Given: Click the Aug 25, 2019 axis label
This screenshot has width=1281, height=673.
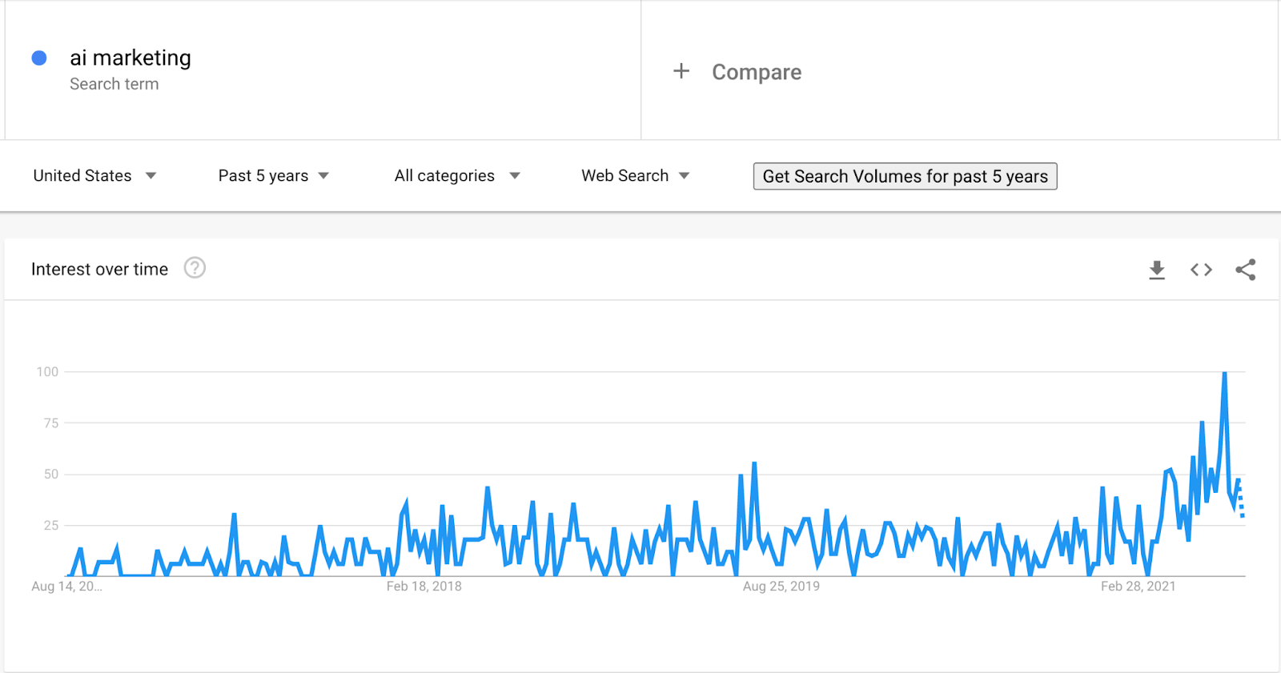Looking at the screenshot, I should click(781, 587).
